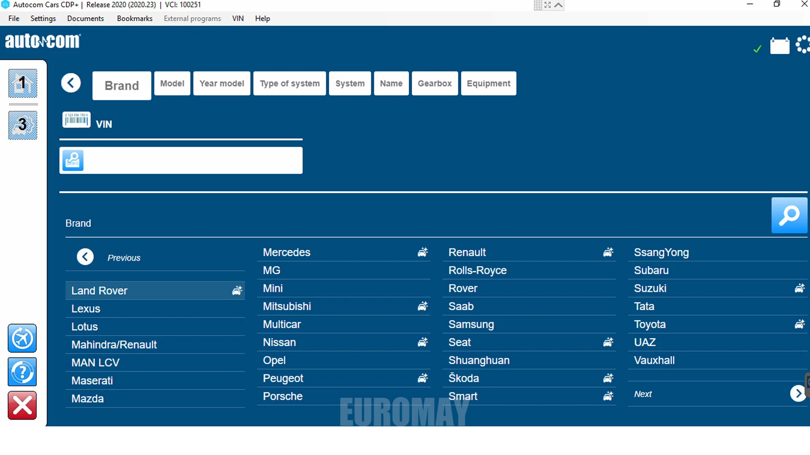Open the help question mark icon
The width and height of the screenshot is (810, 455).
pyautogui.click(x=22, y=372)
